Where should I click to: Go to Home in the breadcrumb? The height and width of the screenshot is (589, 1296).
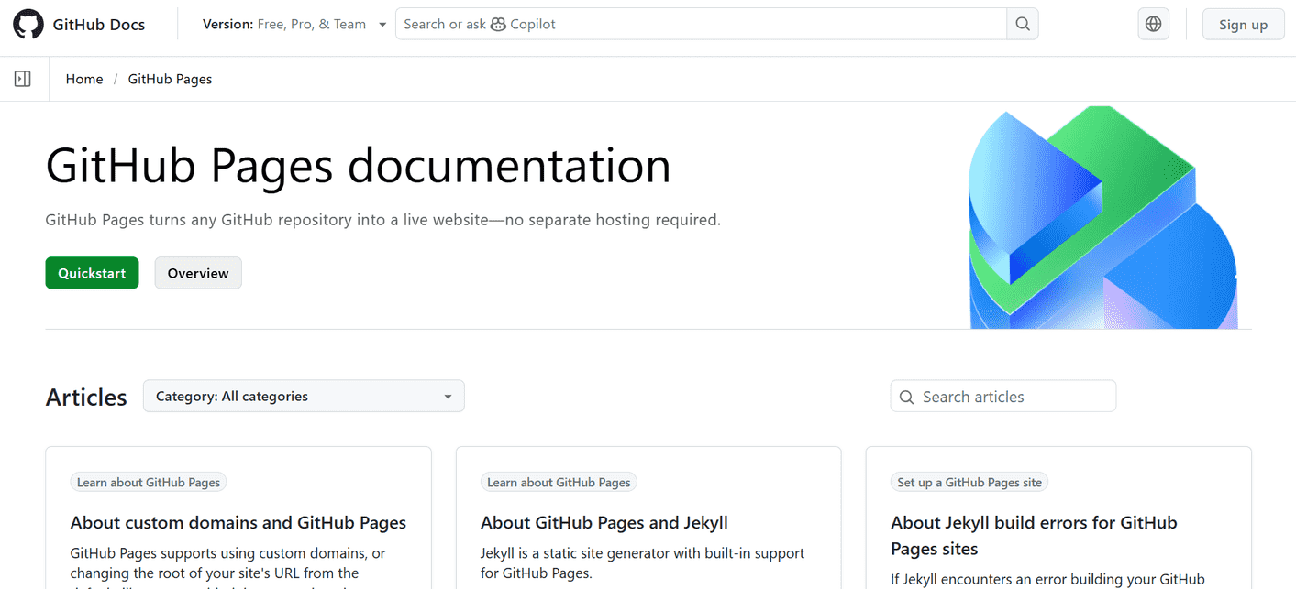[84, 79]
